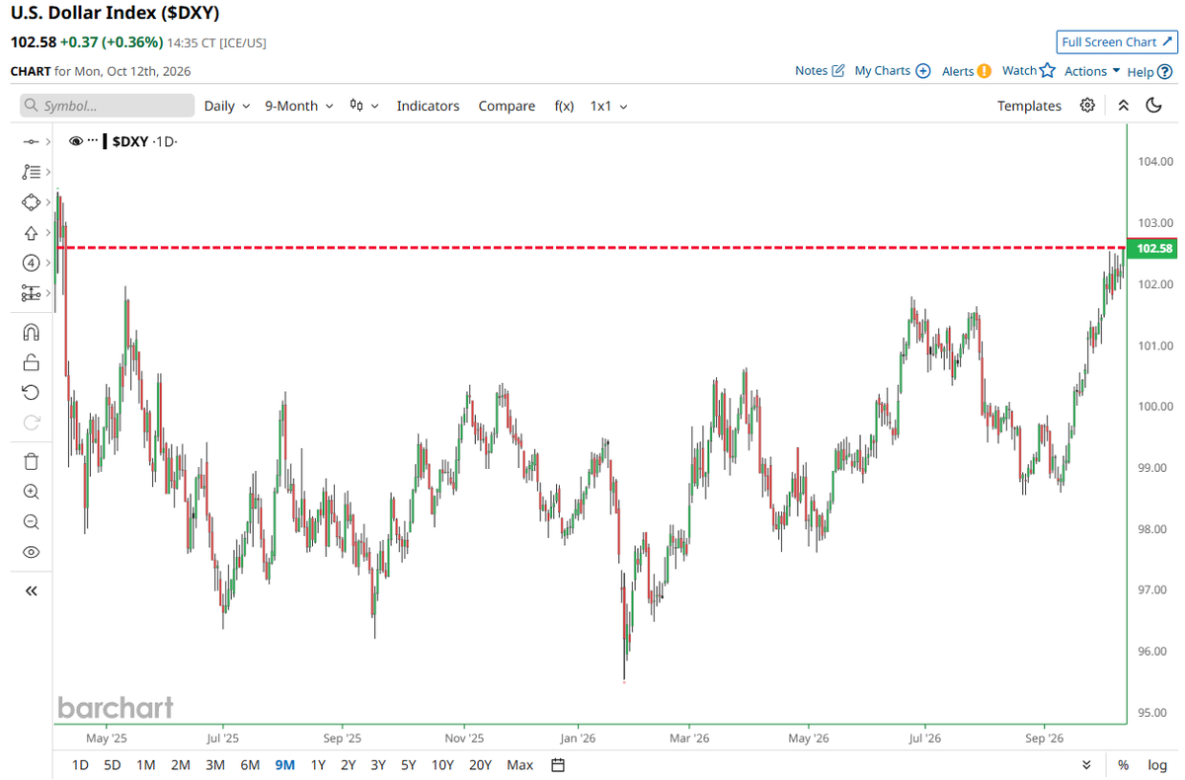This screenshot has width=1185, height=780.
Task: Select the 2M range
Action: pos(180,765)
